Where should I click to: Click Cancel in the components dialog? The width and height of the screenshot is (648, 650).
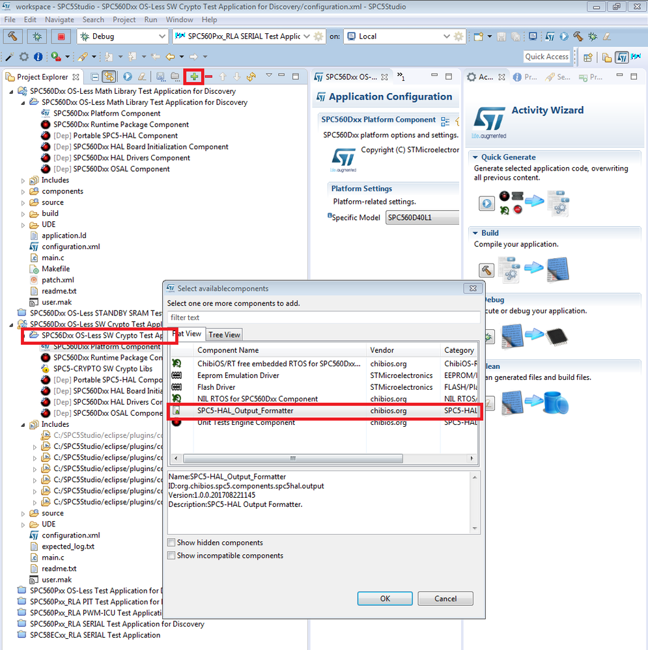[x=445, y=599]
